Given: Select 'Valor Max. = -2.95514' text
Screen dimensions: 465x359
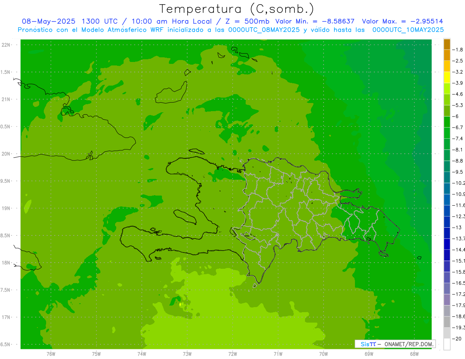Looking at the screenshot, I should pos(402,21).
